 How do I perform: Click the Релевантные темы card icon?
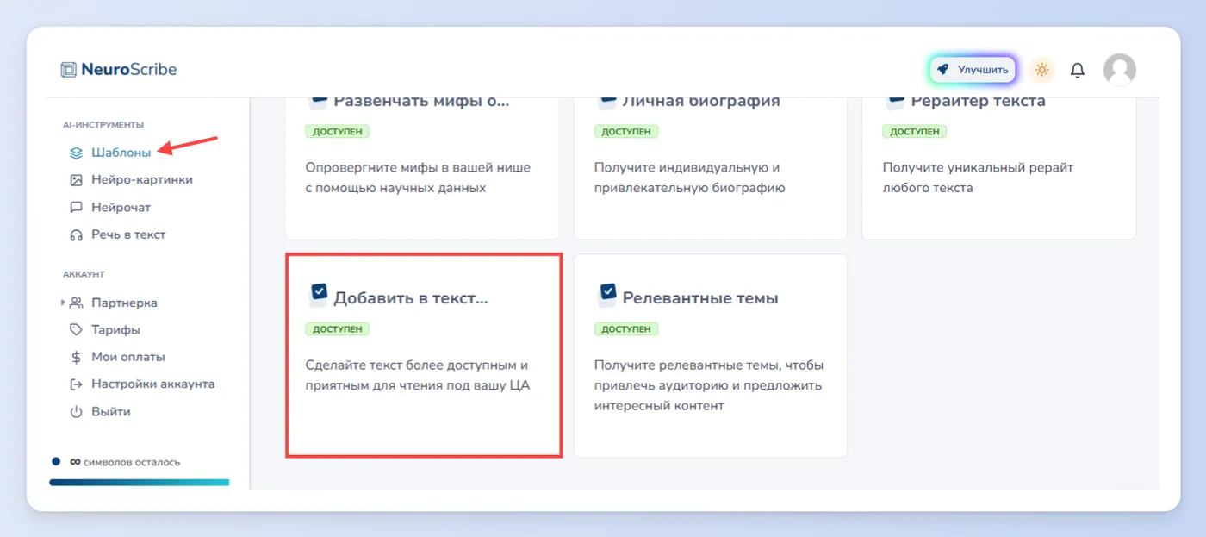click(x=607, y=295)
